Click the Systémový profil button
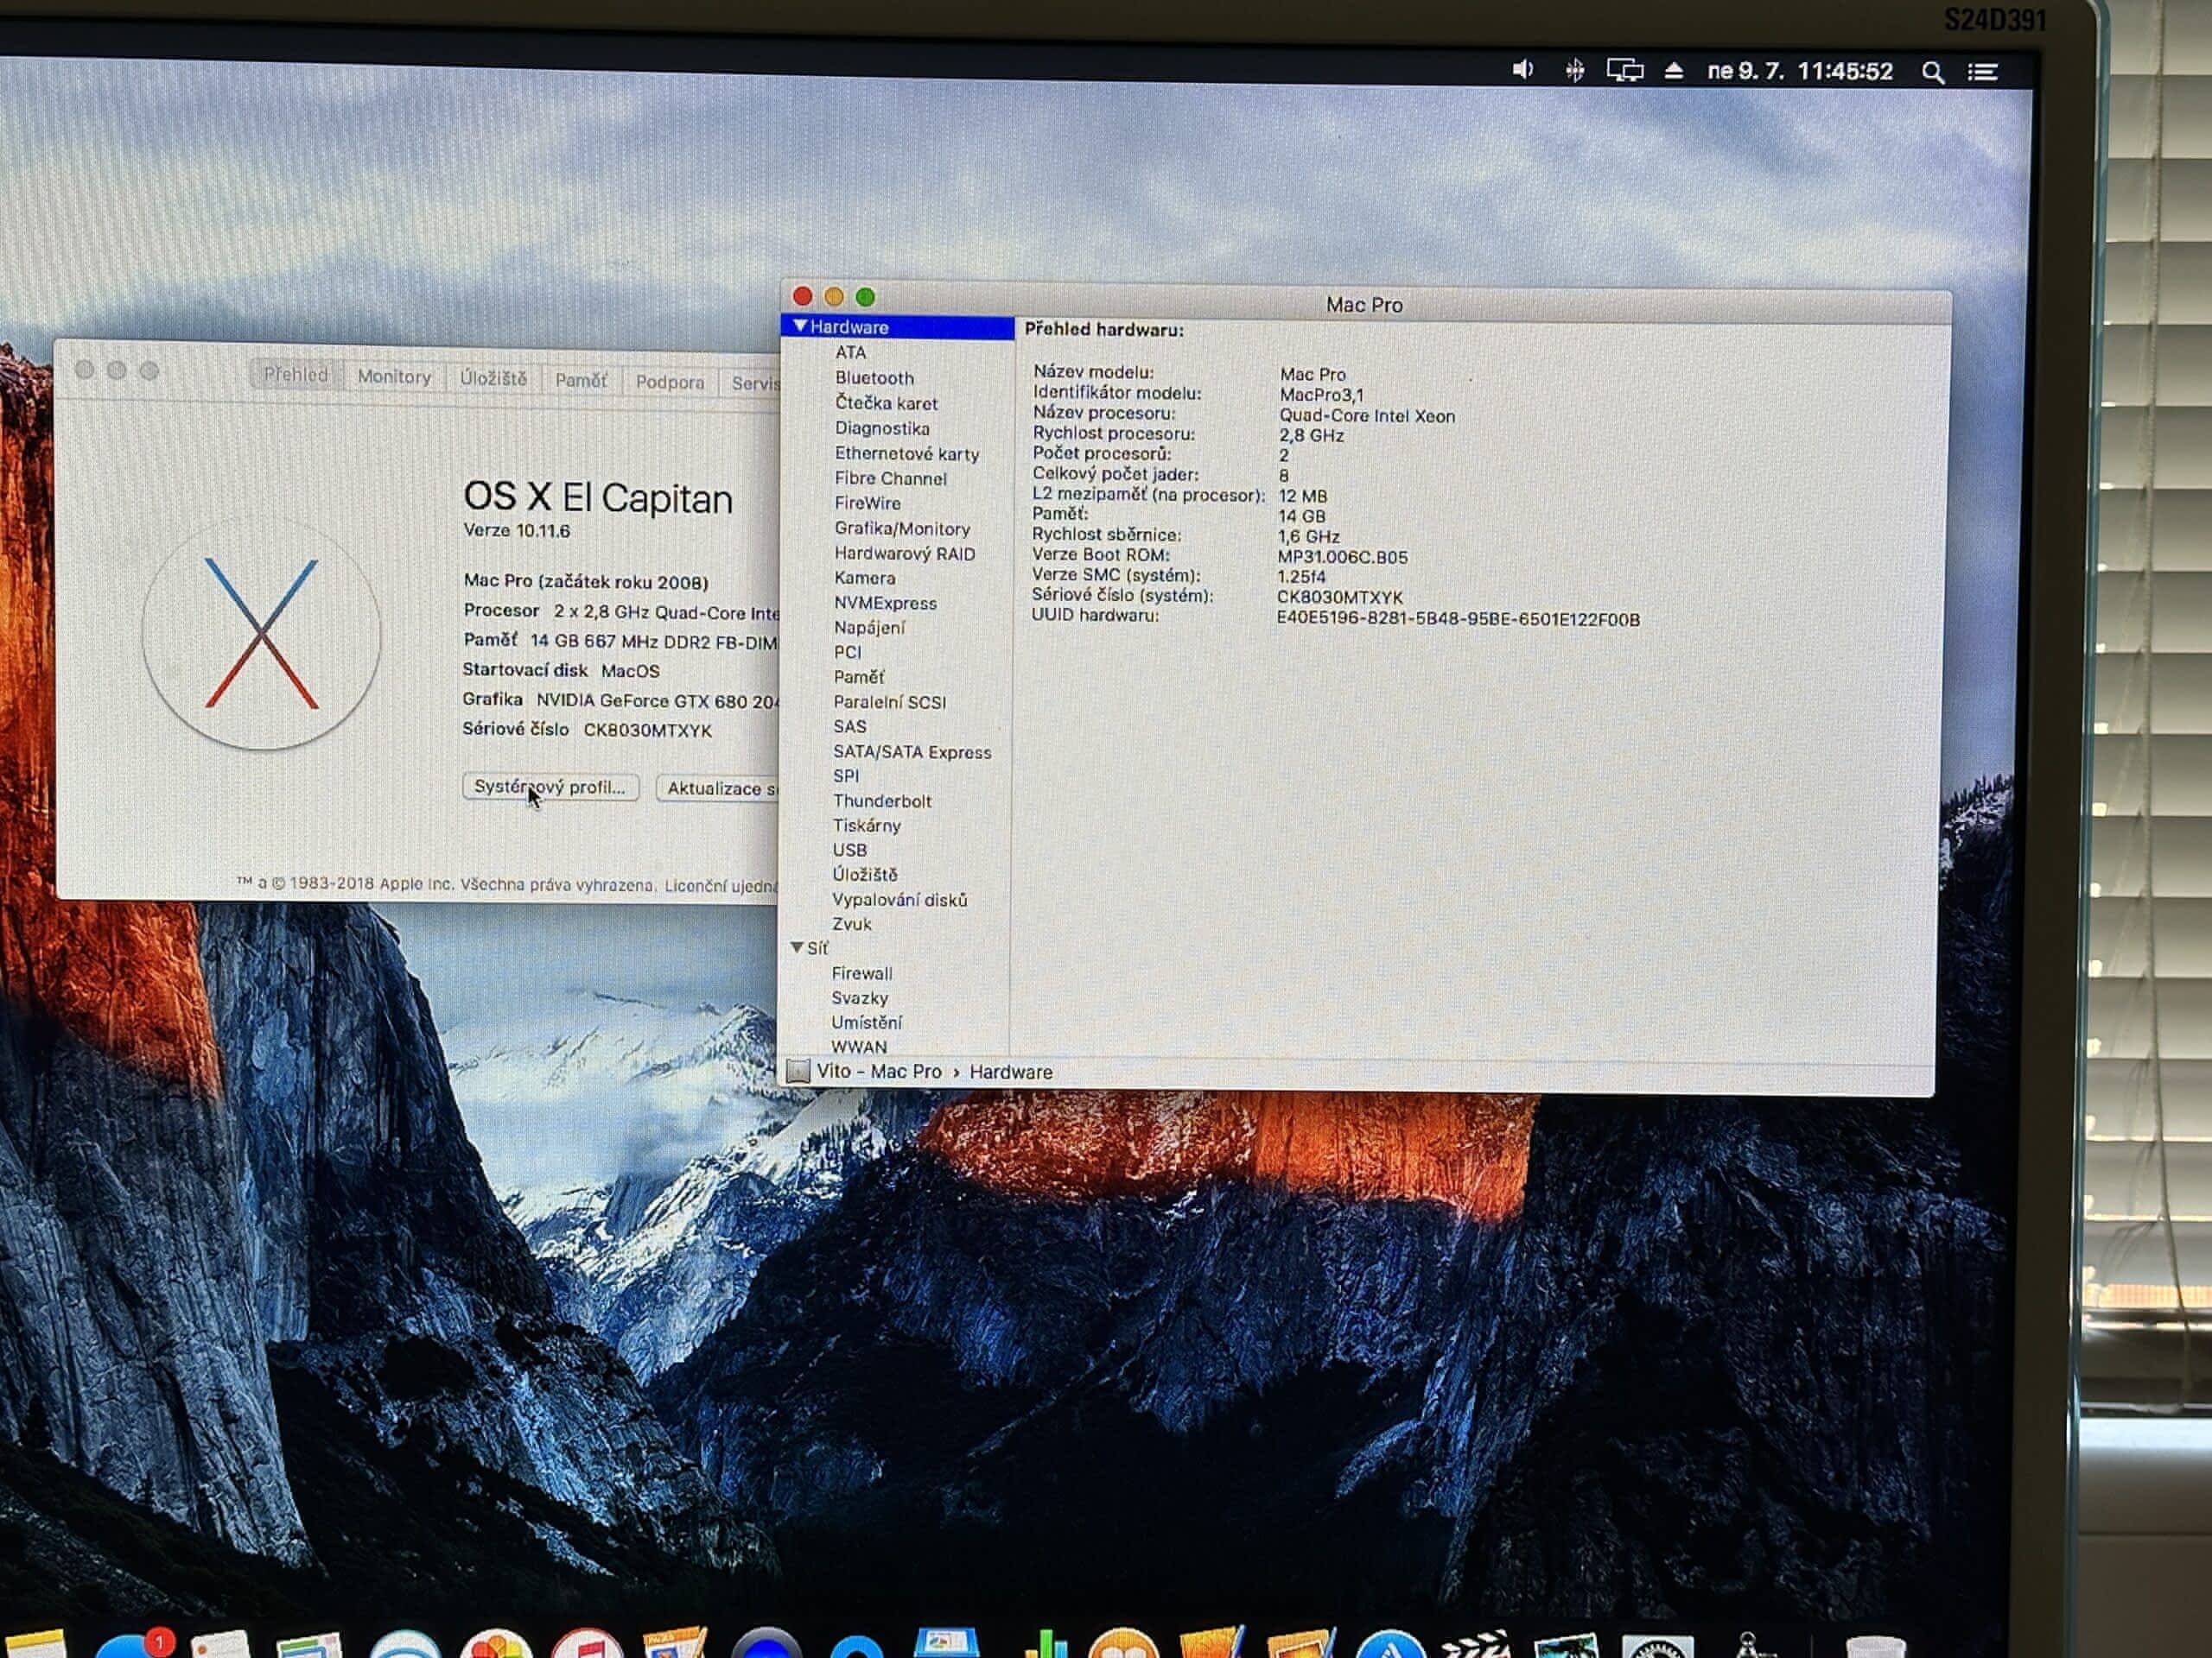Viewport: 2212px width, 1658px height. pos(550,788)
